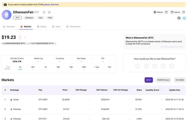Viewport: 188px width, 122px height.
Task: Click the ETF-ETH pair cell
Action: 42,119
